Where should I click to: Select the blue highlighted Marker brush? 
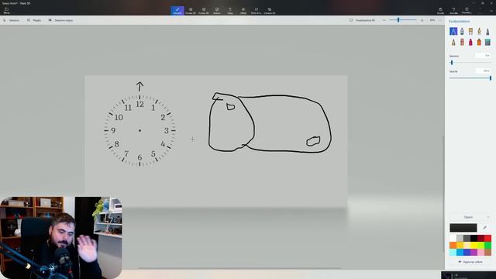click(453, 31)
